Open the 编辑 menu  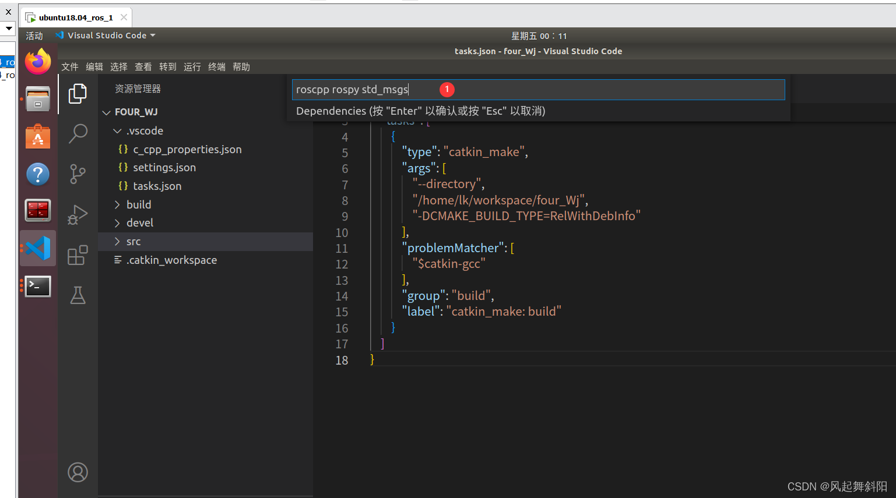[x=94, y=67]
